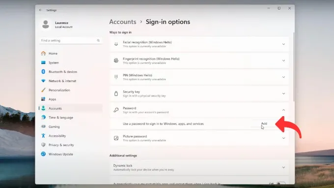The height and width of the screenshot is (188, 334).
Task: Click the Security key USB icon
Action: [x=116, y=94]
